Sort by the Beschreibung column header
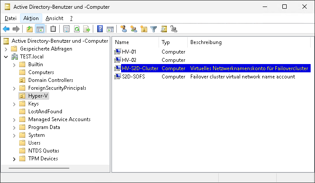315x183 pixels. coord(249,42)
